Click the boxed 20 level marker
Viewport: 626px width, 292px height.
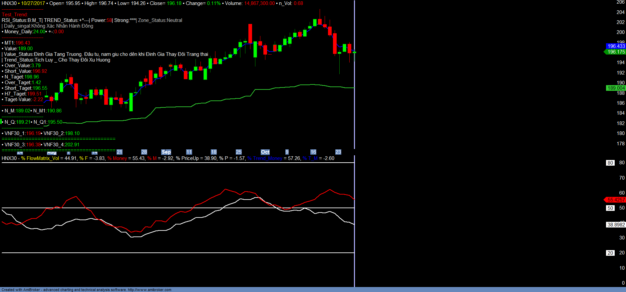click(x=610, y=253)
